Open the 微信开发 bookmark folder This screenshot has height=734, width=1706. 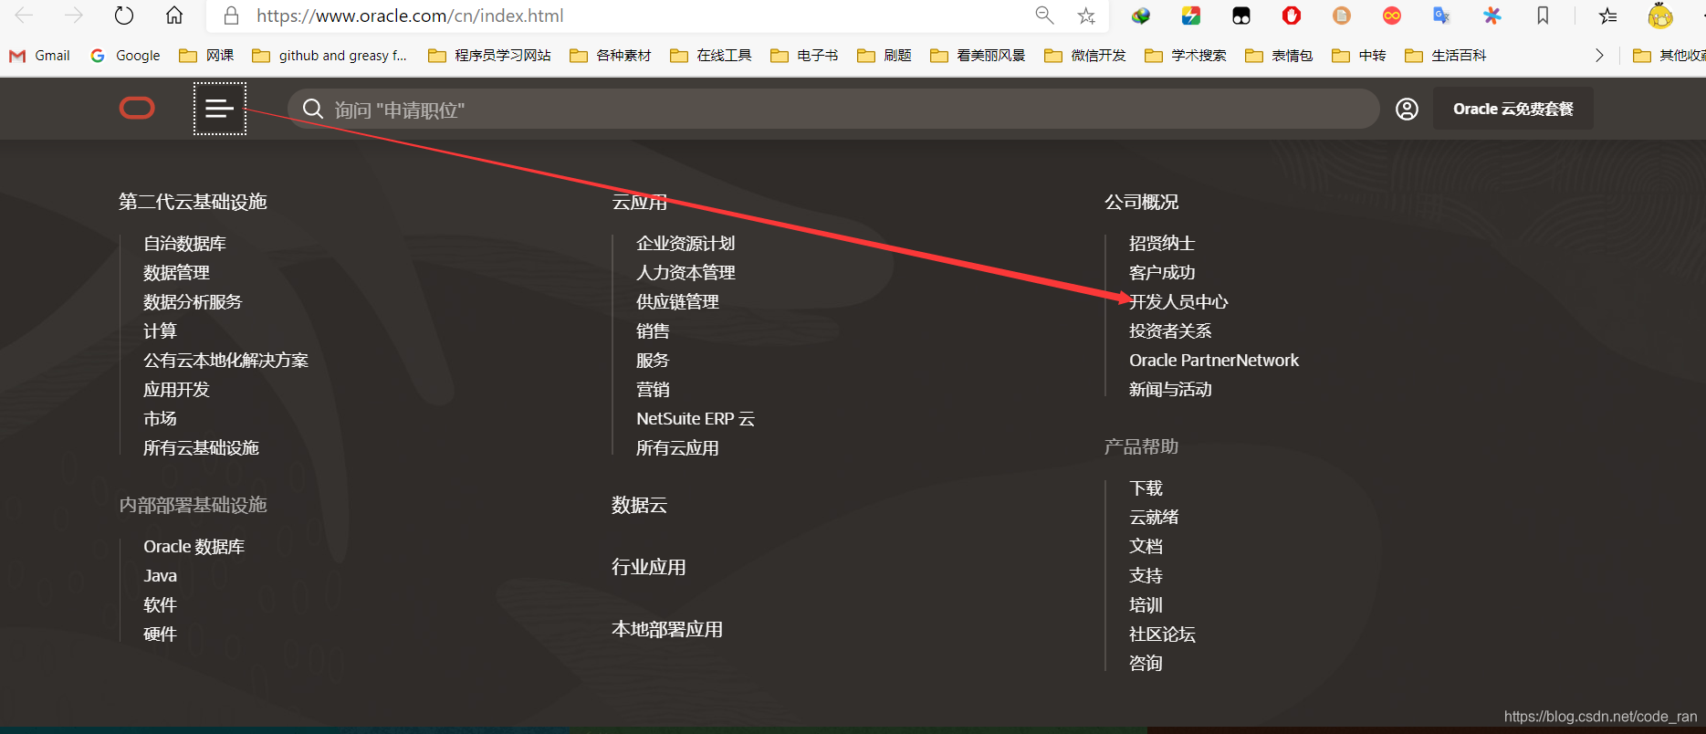(x=1085, y=56)
